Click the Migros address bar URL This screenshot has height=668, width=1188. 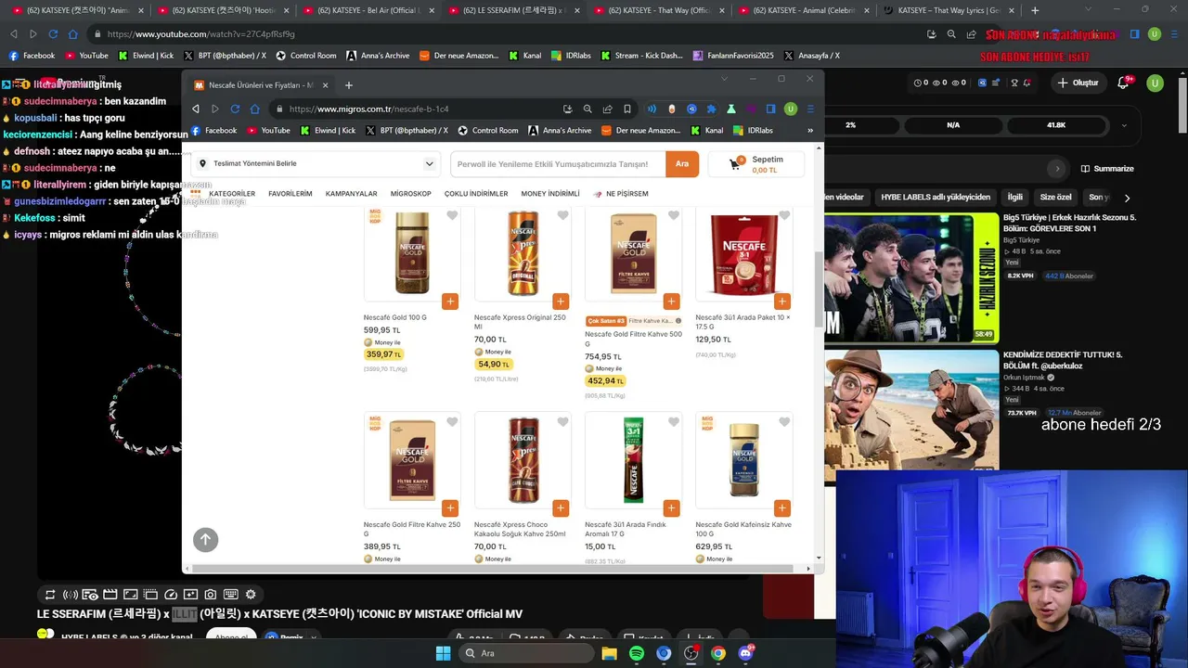pos(368,109)
